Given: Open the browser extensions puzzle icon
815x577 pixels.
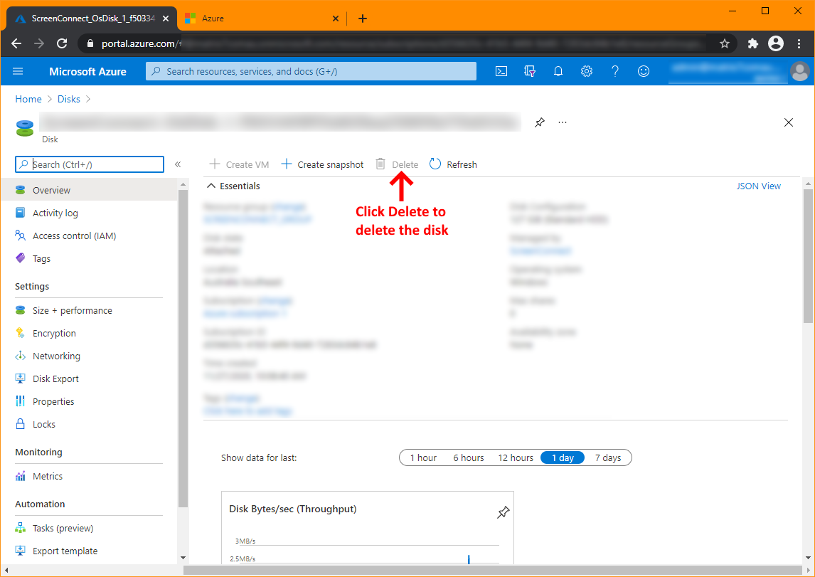Looking at the screenshot, I should (752, 43).
